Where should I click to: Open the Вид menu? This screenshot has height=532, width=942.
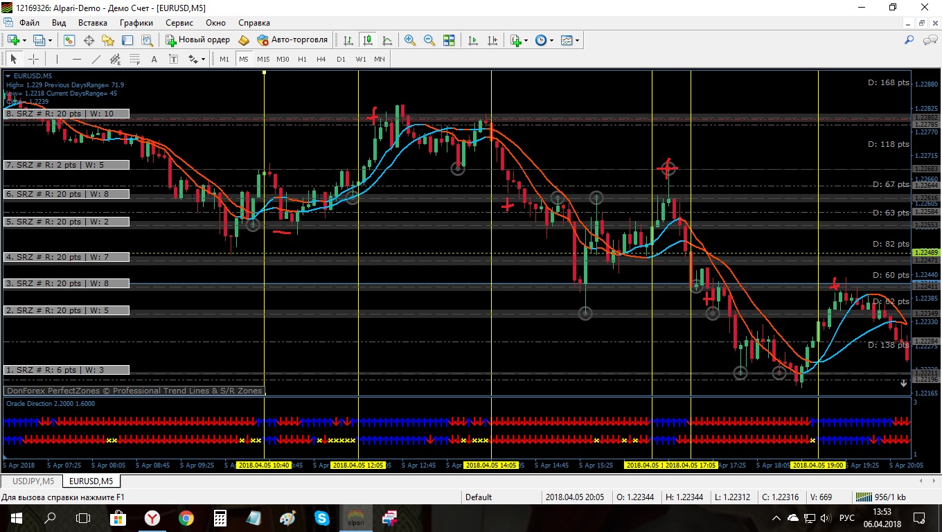coord(59,23)
